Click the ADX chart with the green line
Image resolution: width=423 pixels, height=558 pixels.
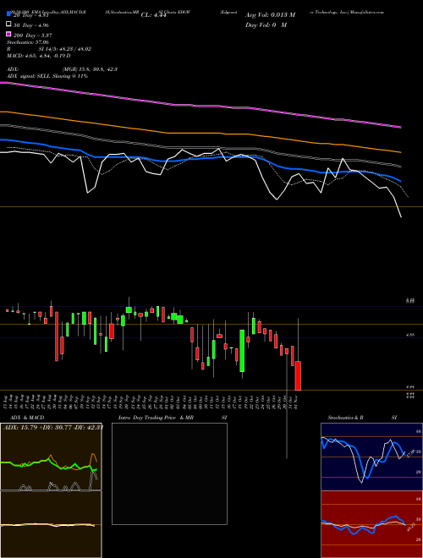pyautogui.click(x=51, y=457)
